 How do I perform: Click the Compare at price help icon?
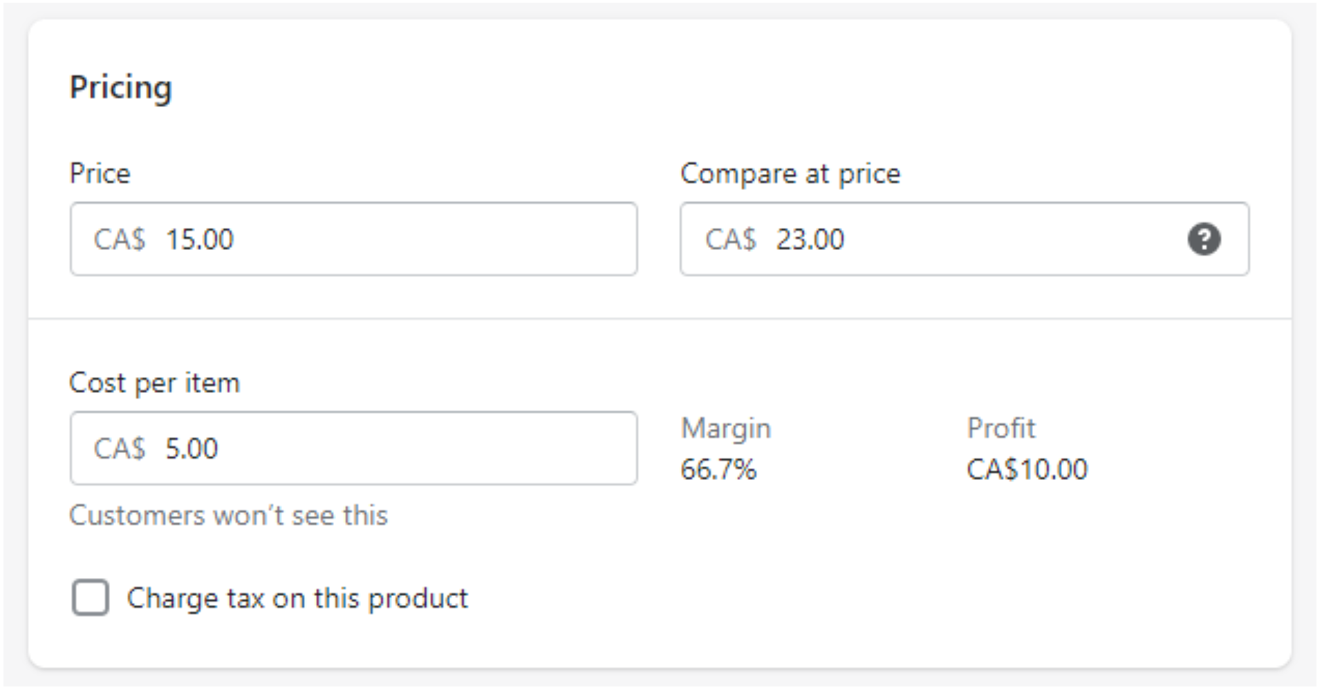click(x=1204, y=239)
